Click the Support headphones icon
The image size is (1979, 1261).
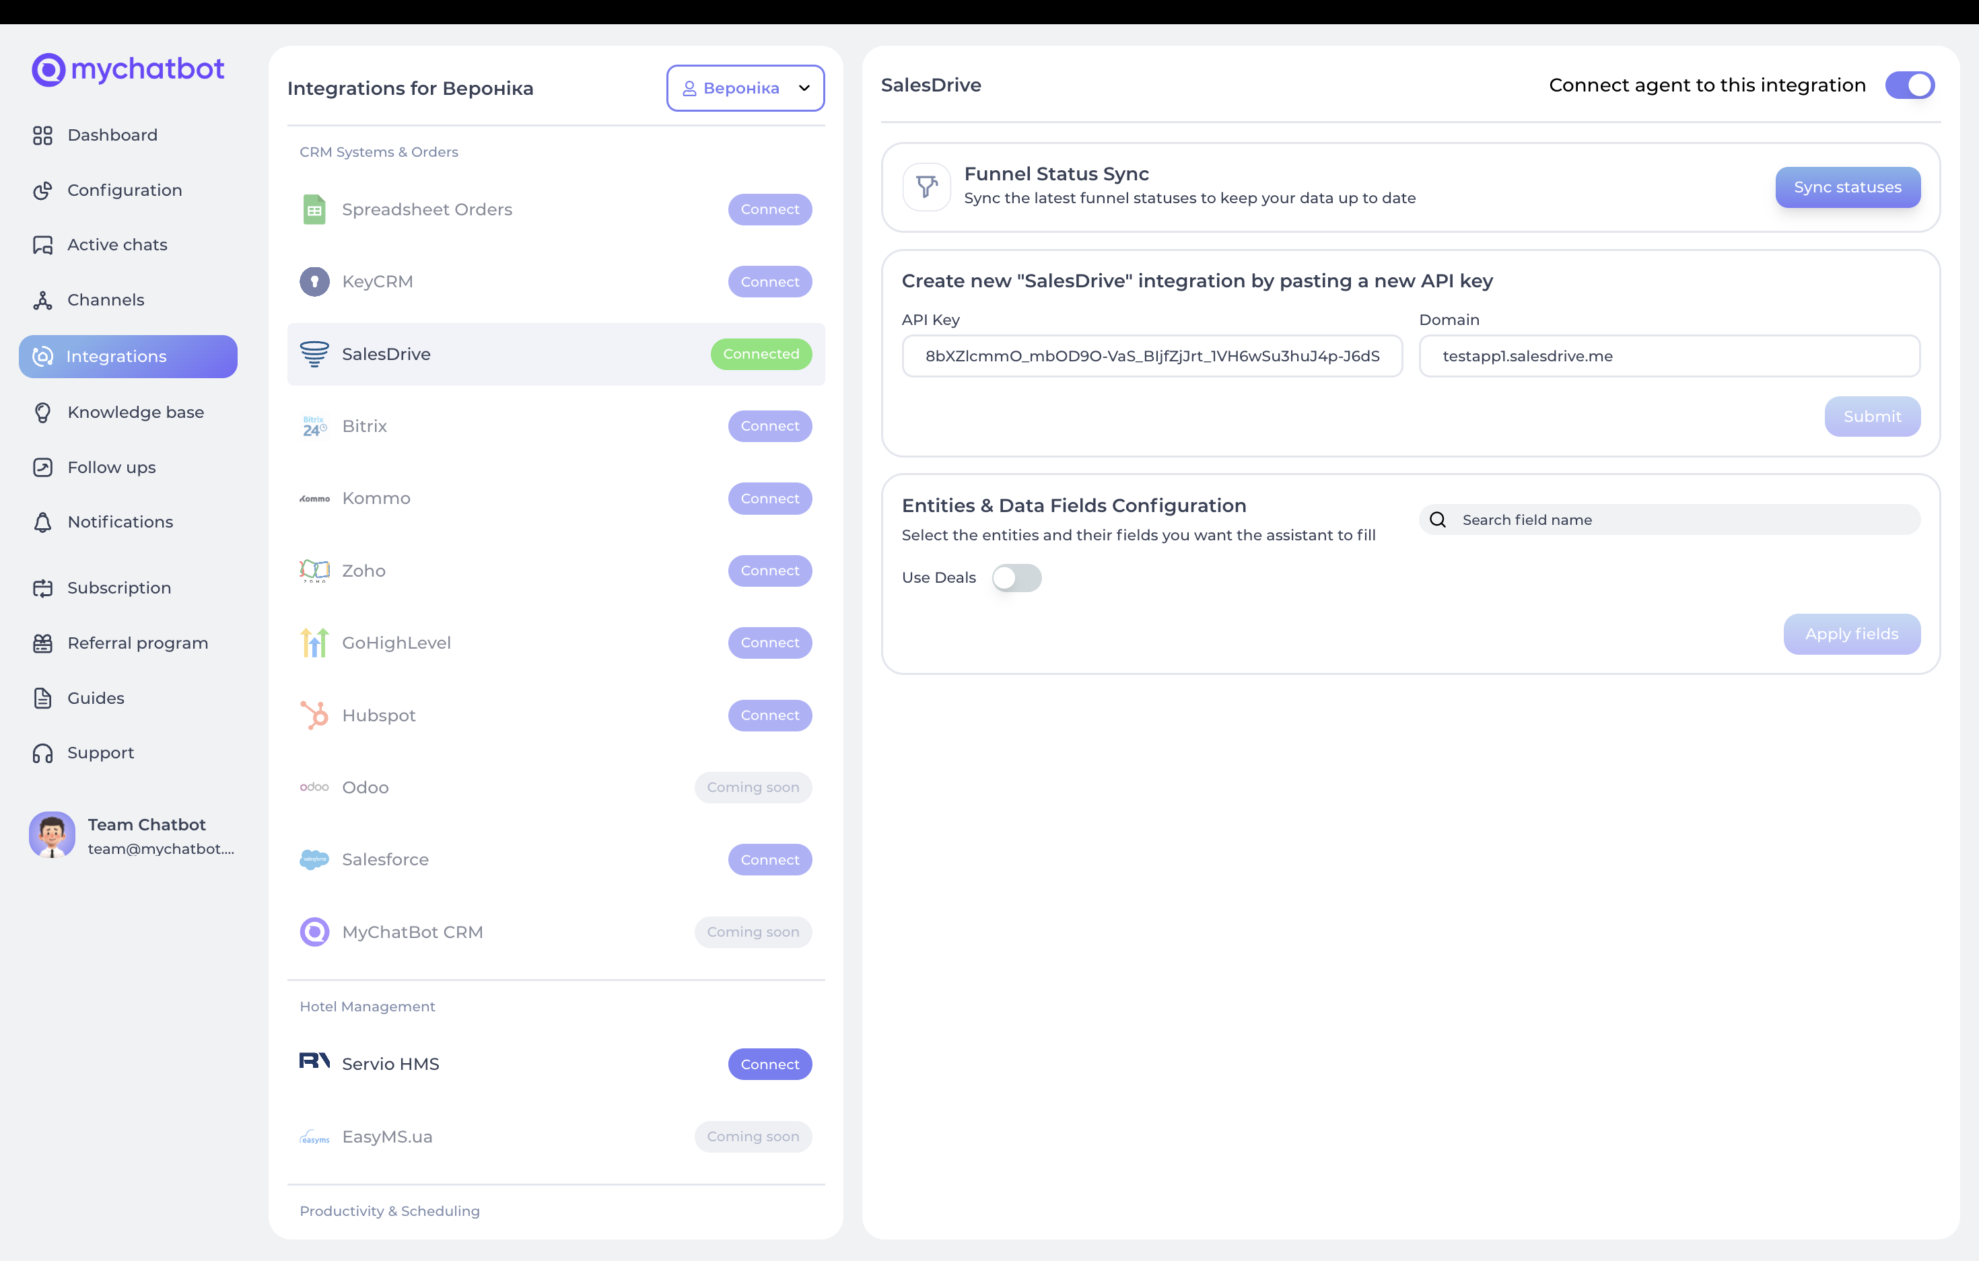pyautogui.click(x=42, y=754)
